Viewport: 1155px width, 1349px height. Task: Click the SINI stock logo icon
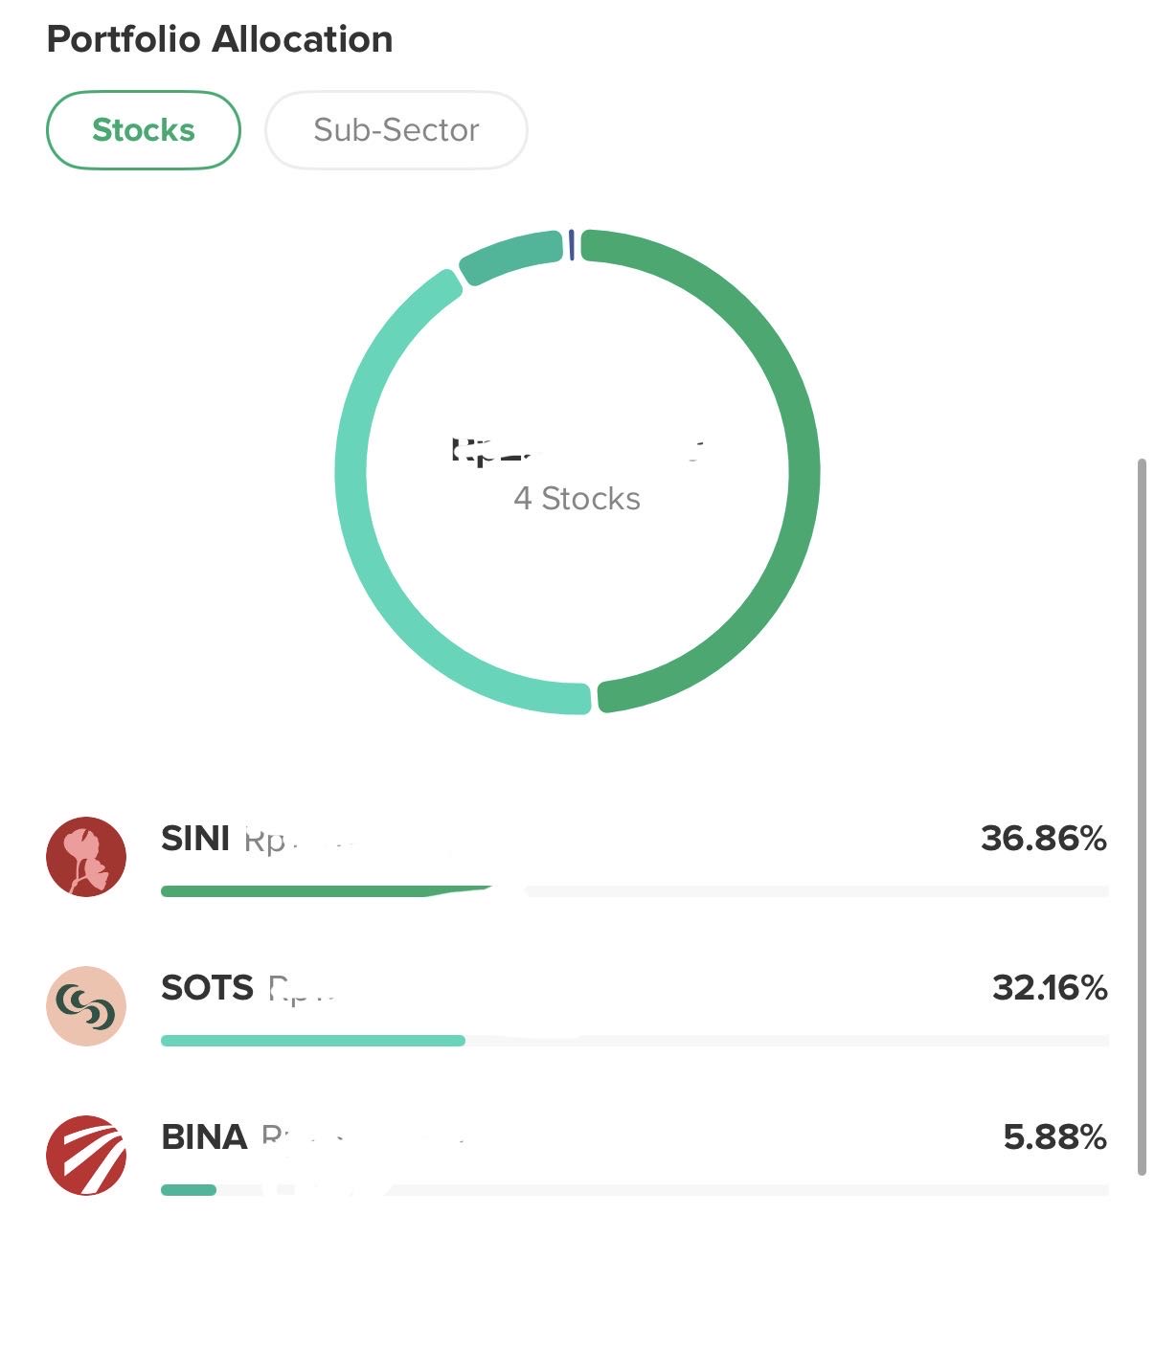point(86,857)
